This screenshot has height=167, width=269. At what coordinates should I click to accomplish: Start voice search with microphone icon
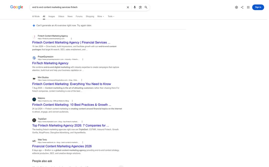(x=135, y=7)
